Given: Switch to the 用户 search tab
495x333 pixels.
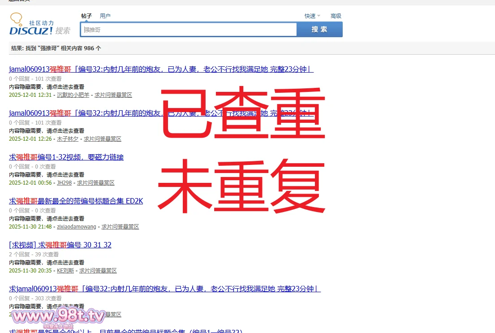Looking at the screenshot, I should [x=105, y=16].
